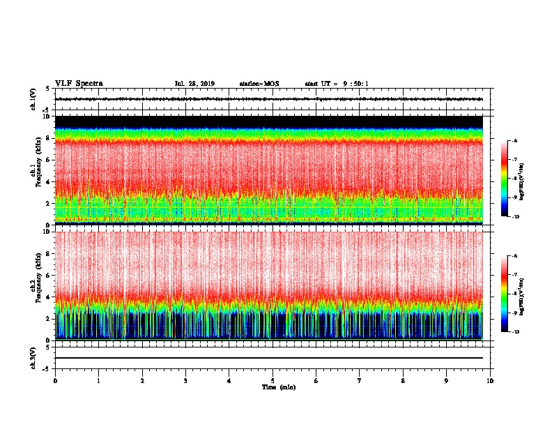The width and height of the screenshot is (552, 427).
Task: Click inside the ch.2 spectrogram panel
Action: (x=269, y=286)
